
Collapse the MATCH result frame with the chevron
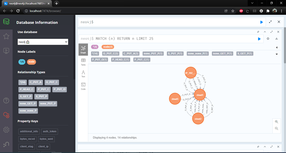click(x=265, y=32)
